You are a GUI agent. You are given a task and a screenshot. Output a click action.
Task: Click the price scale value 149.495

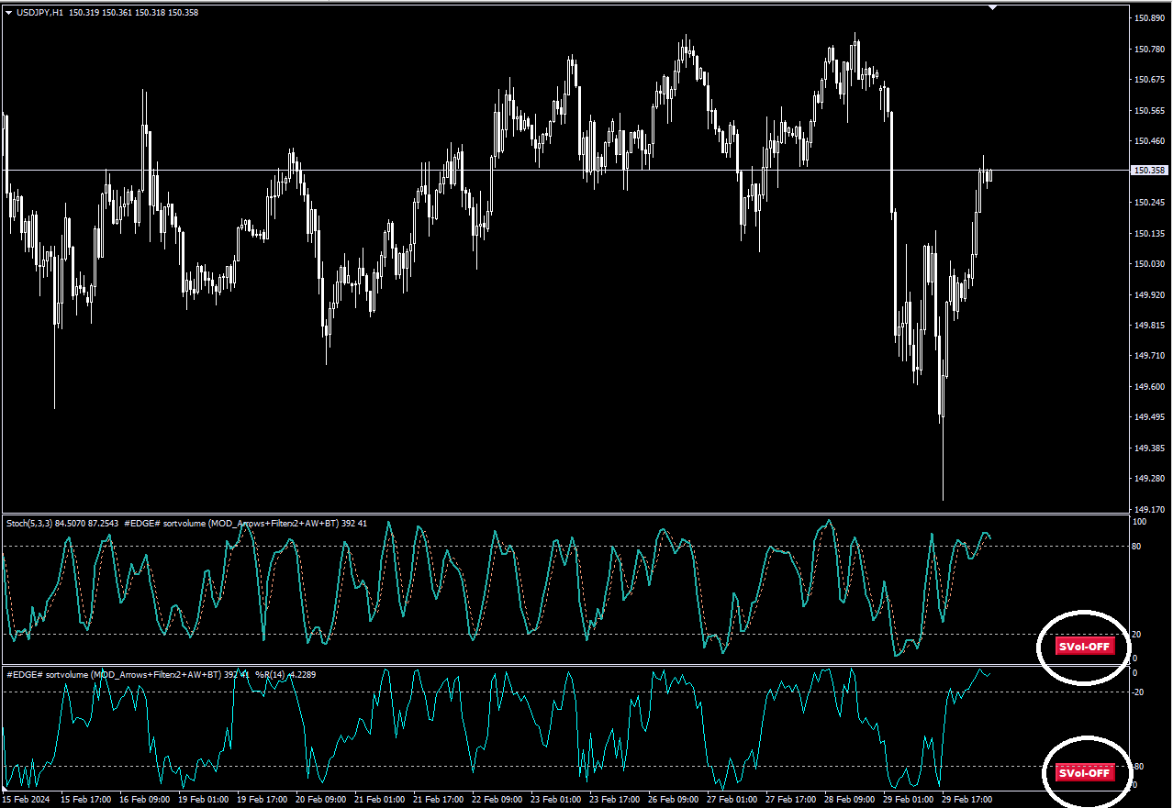pos(1149,417)
